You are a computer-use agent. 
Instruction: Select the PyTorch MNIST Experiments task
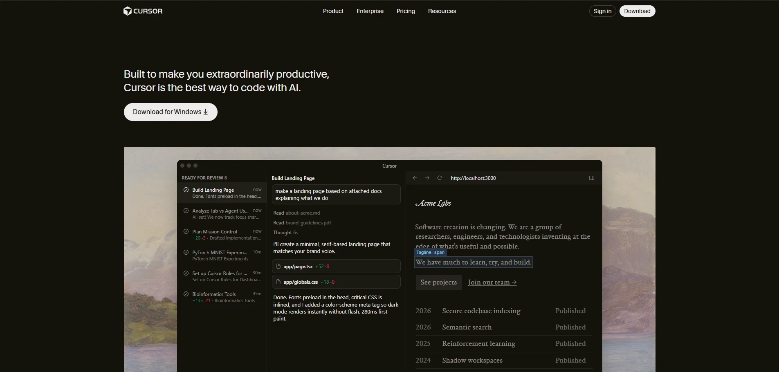[x=222, y=255]
